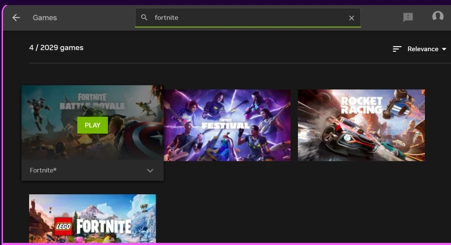Click the sort lines icon
451x245 pixels.
pos(397,49)
